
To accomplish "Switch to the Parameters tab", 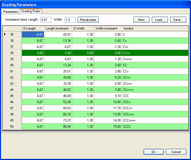I will [11, 12].
